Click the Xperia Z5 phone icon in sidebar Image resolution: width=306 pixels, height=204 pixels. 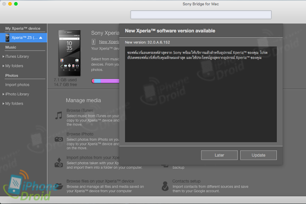(x=7, y=38)
